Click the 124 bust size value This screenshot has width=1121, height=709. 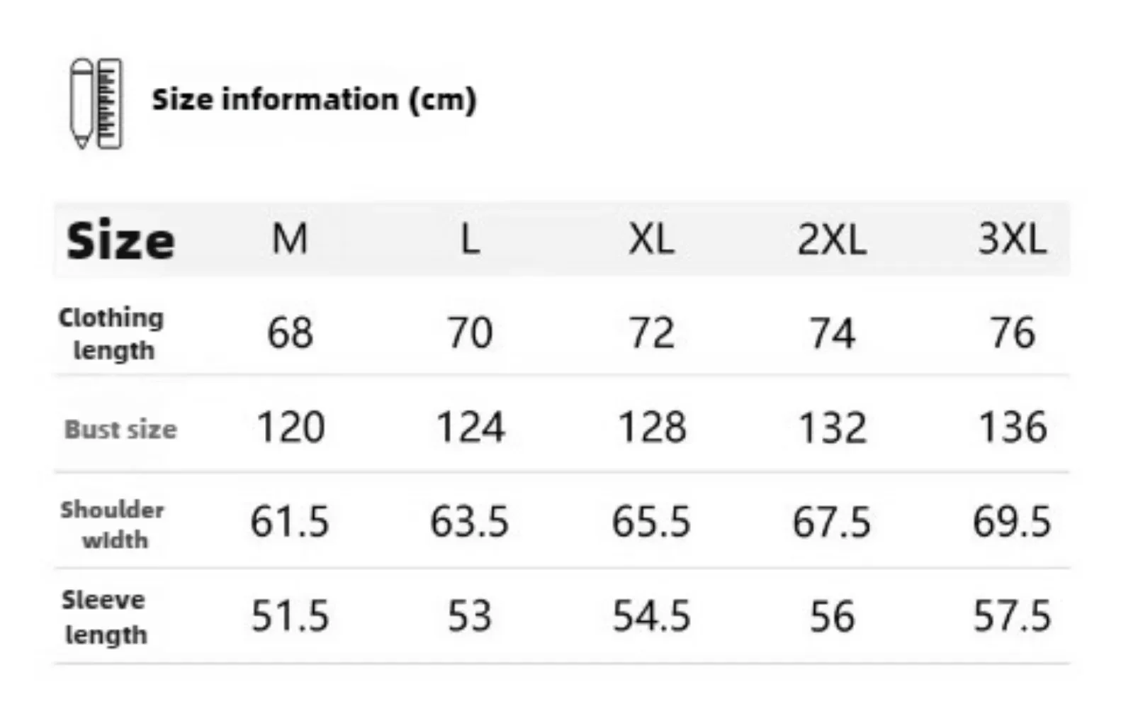tap(471, 428)
